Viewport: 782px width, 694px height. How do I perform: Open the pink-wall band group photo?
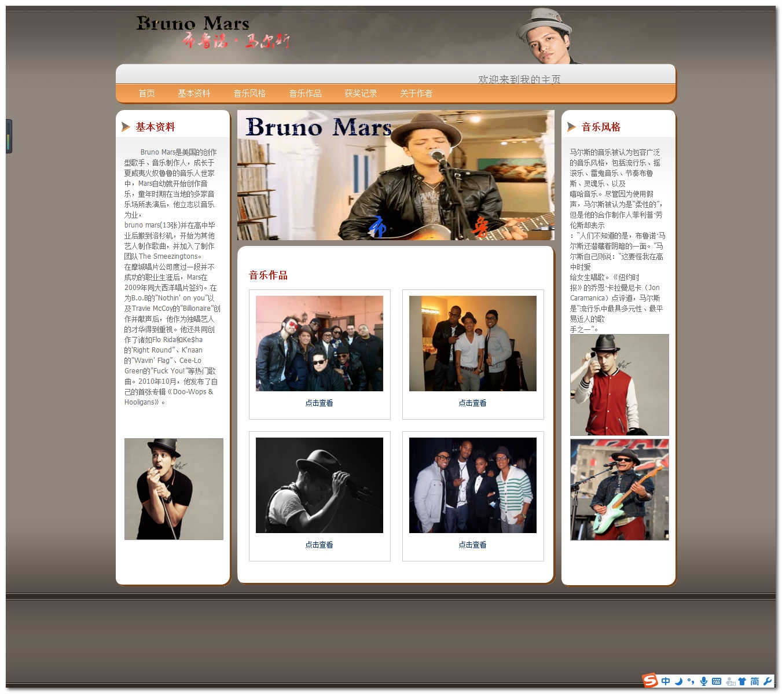click(x=320, y=343)
